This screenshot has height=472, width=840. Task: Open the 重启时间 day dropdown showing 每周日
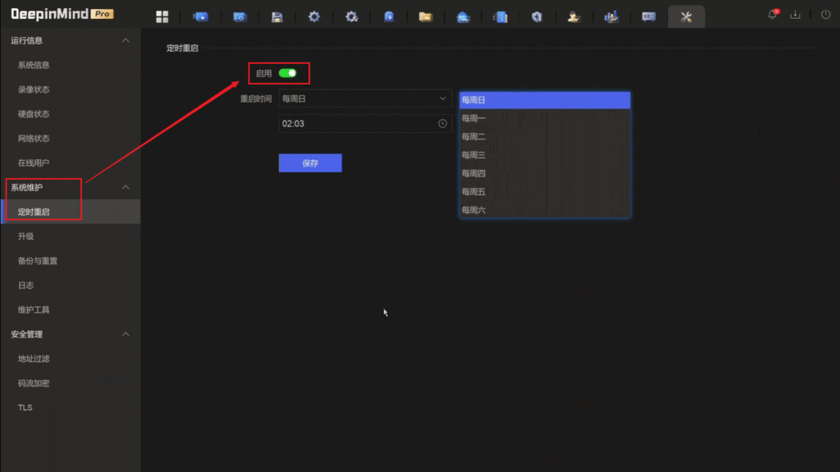[x=364, y=99]
